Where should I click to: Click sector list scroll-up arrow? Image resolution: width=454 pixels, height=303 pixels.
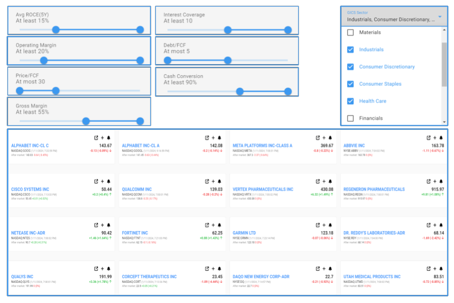444,30
